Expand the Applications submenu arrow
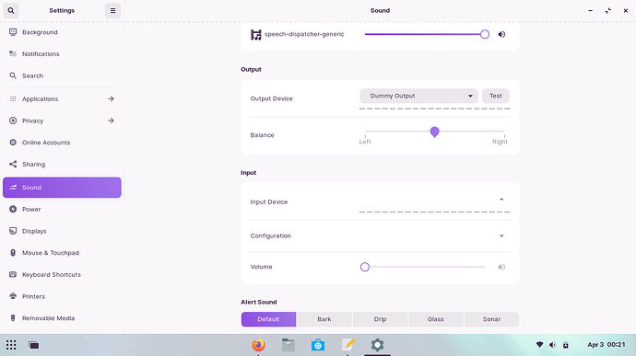The image size is (636, 356). click(x=111, y=98)
